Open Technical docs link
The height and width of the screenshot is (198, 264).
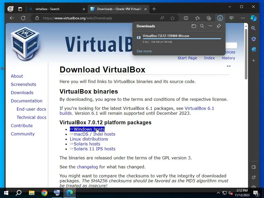coord(31,117)
